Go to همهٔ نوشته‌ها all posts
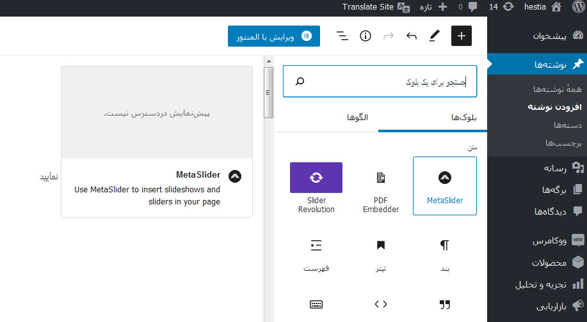Screen dimensions: 587x322 tap(558, 89)
